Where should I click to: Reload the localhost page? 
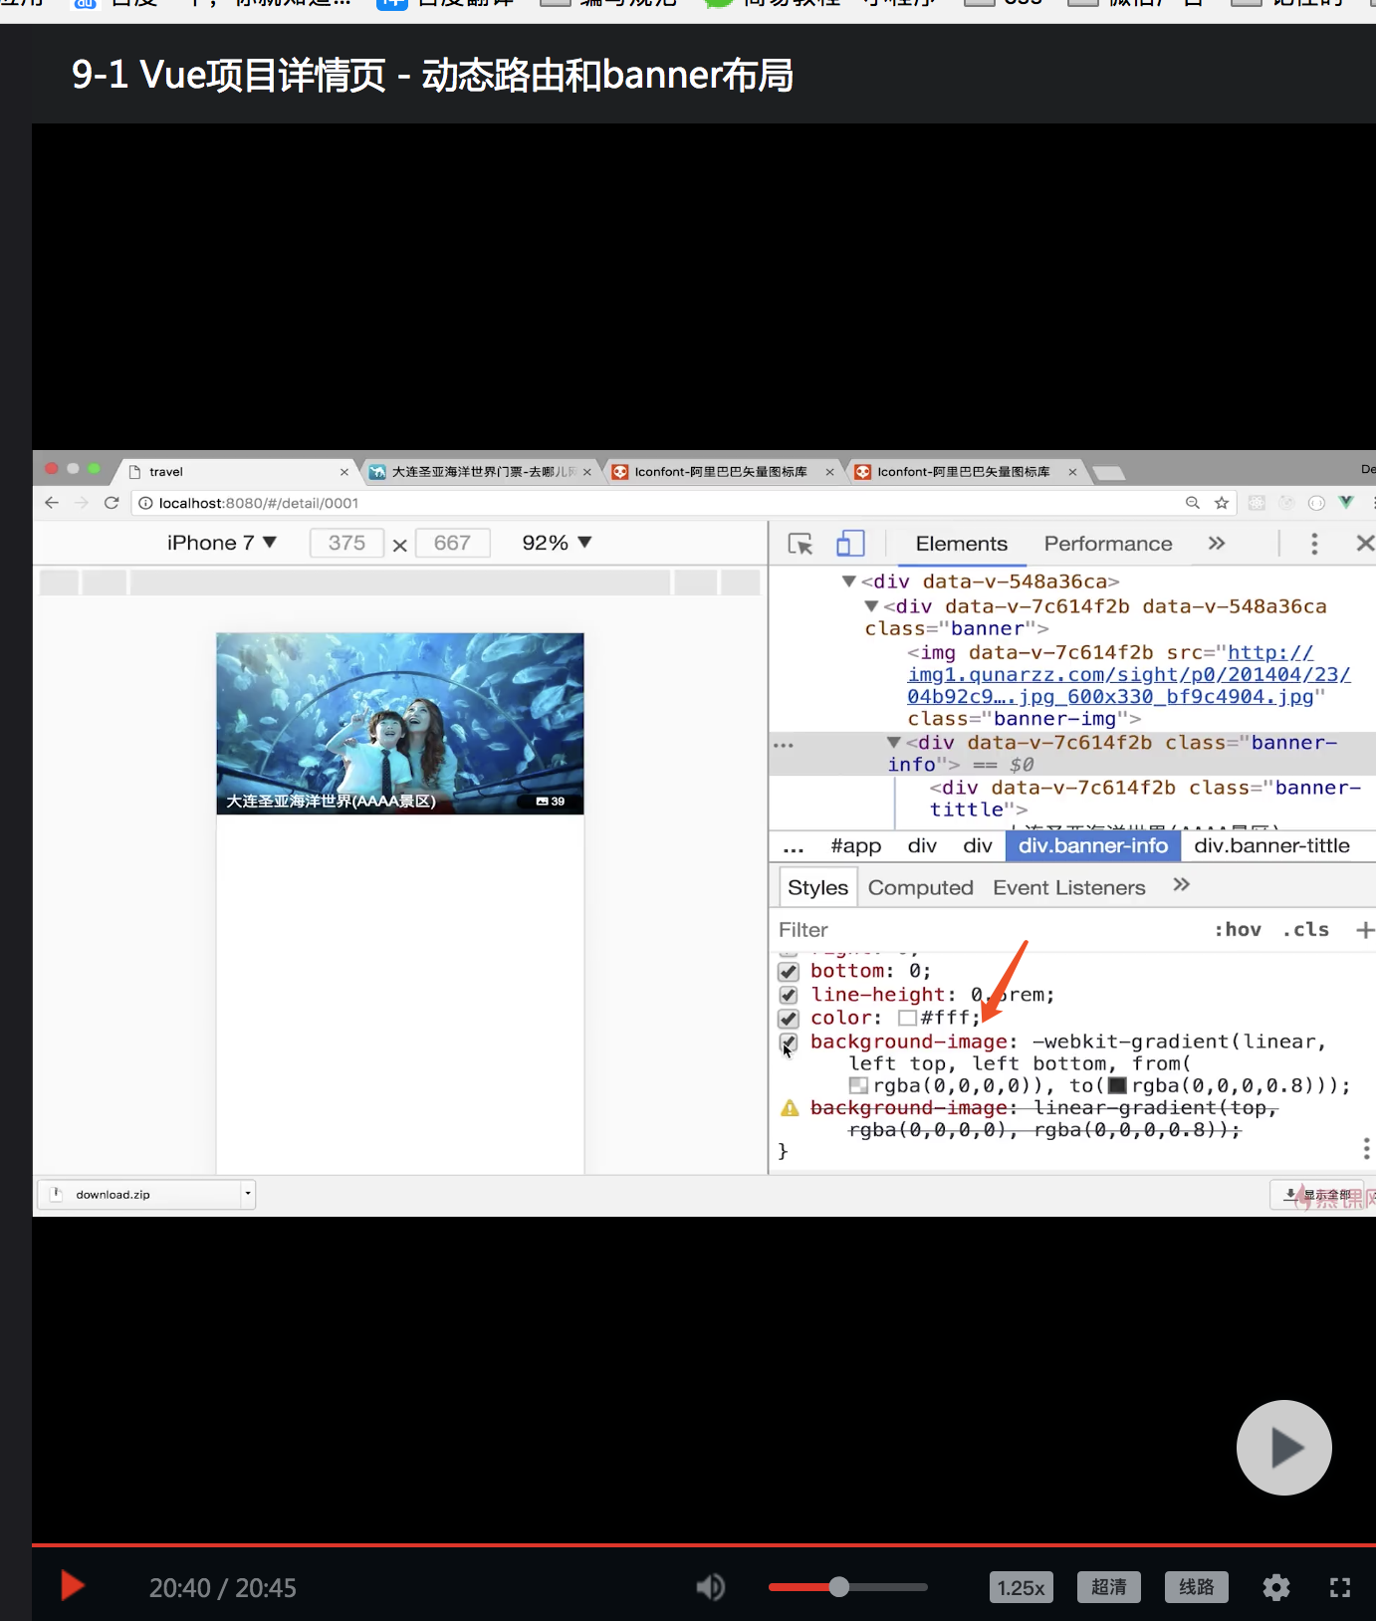(112, 503)
